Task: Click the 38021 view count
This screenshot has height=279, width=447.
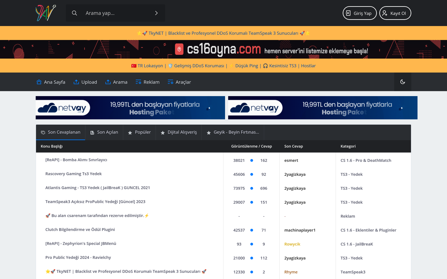Action: point(239,160)
